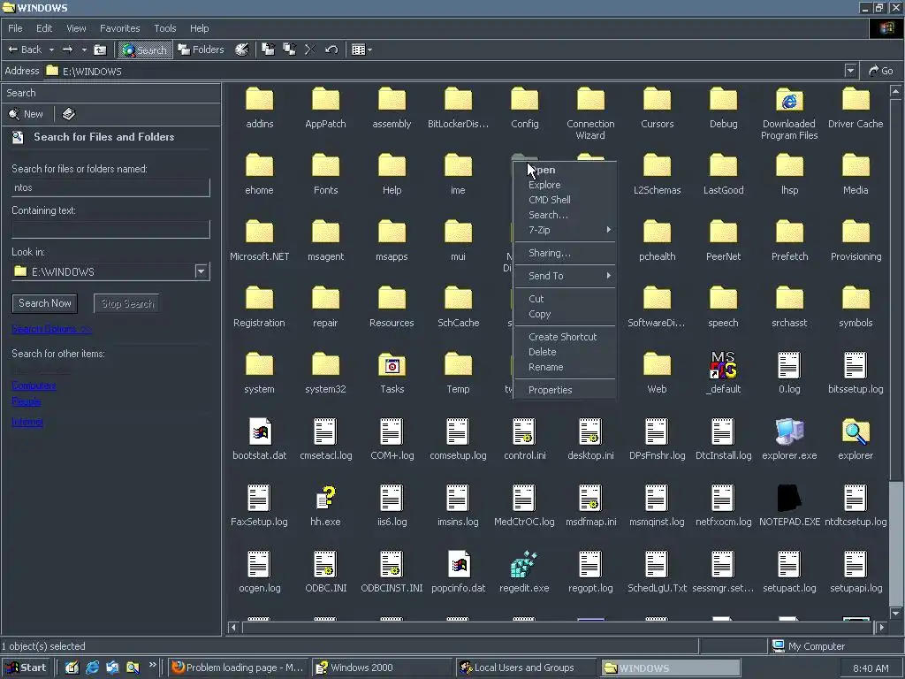Select the bootstat.dat file
The width and height of the screenshot is (905, 679).
(259, 439)
